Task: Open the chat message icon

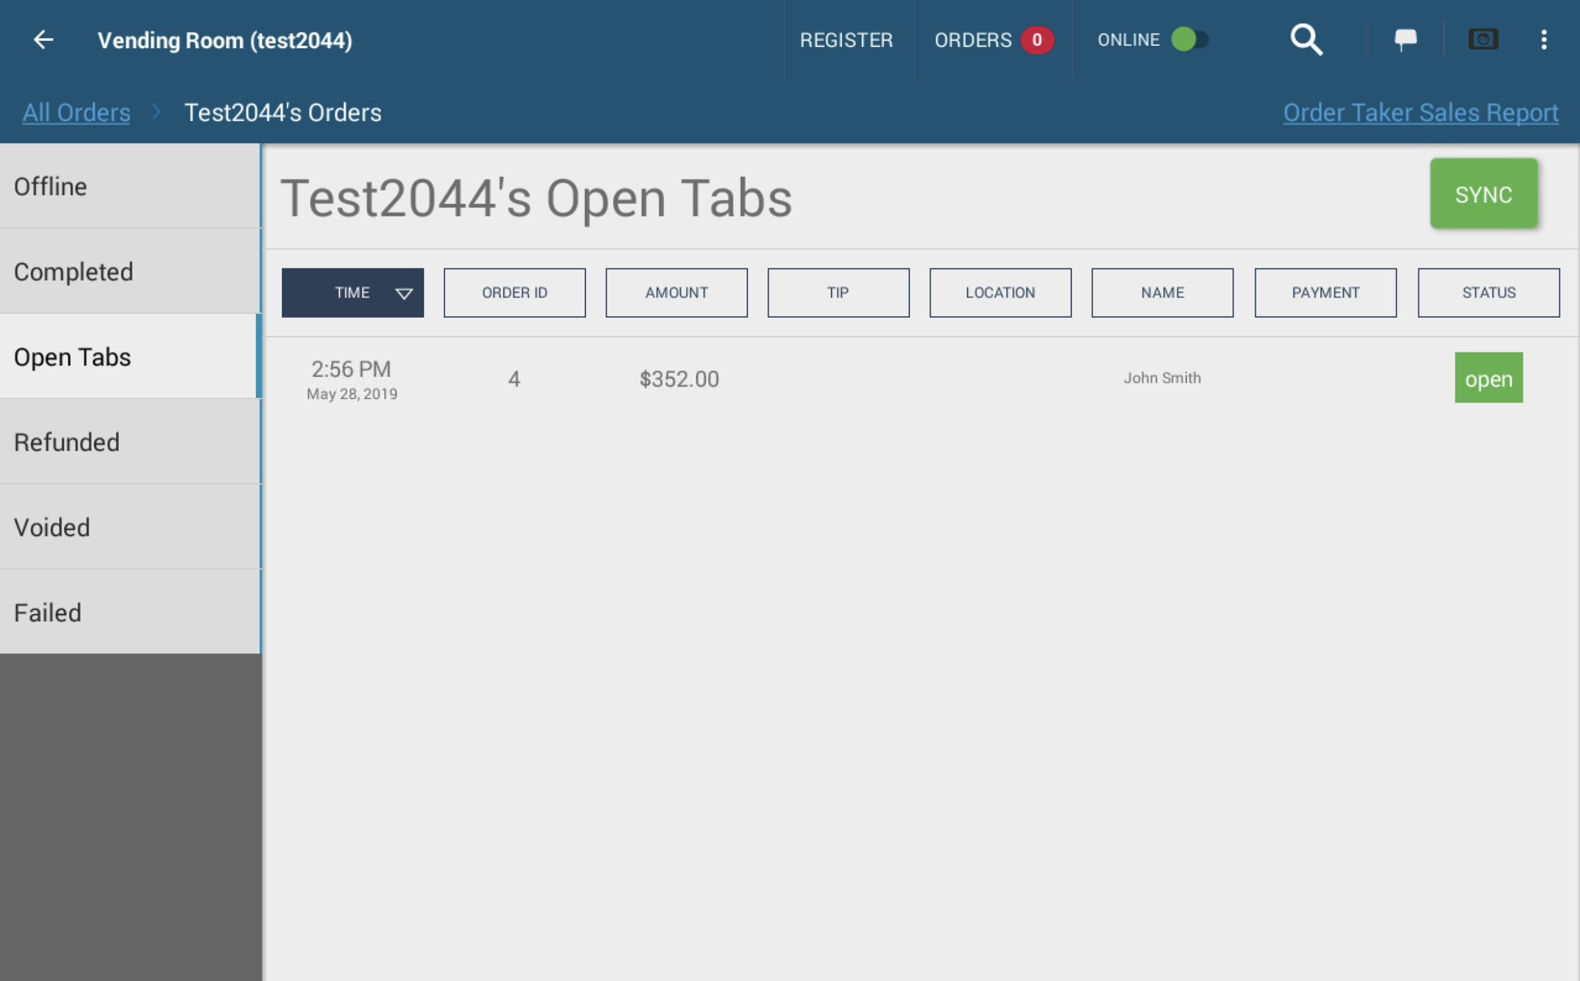Action: (1405, 40)
